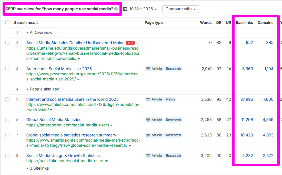
Task: Open the Compare with dropdown
Action: click(x=180, y=9)
